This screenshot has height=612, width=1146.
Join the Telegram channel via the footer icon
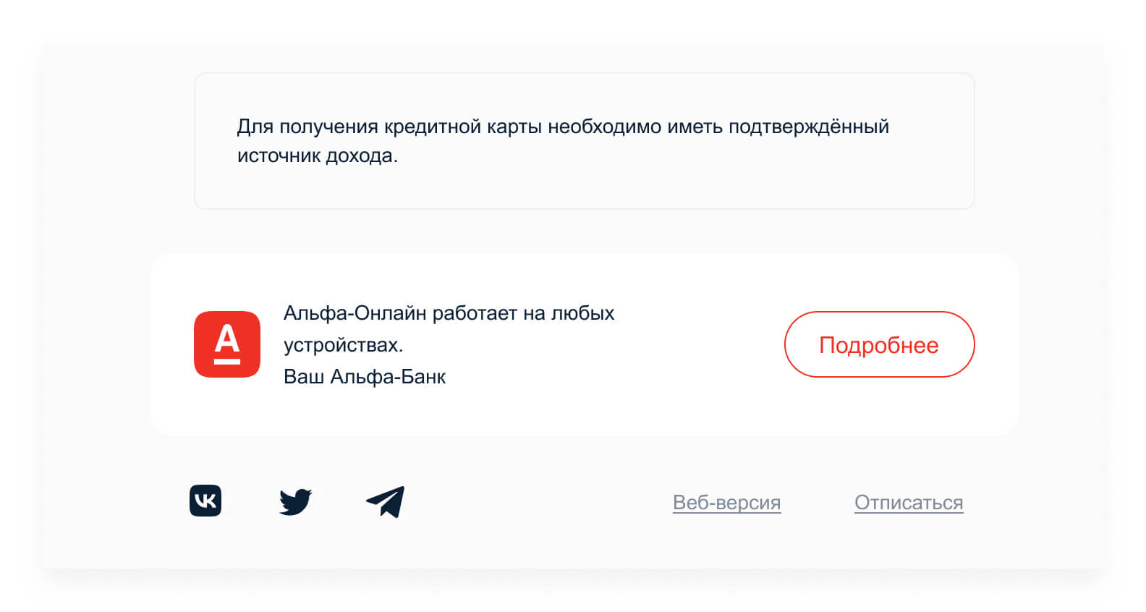pos(385,502)
